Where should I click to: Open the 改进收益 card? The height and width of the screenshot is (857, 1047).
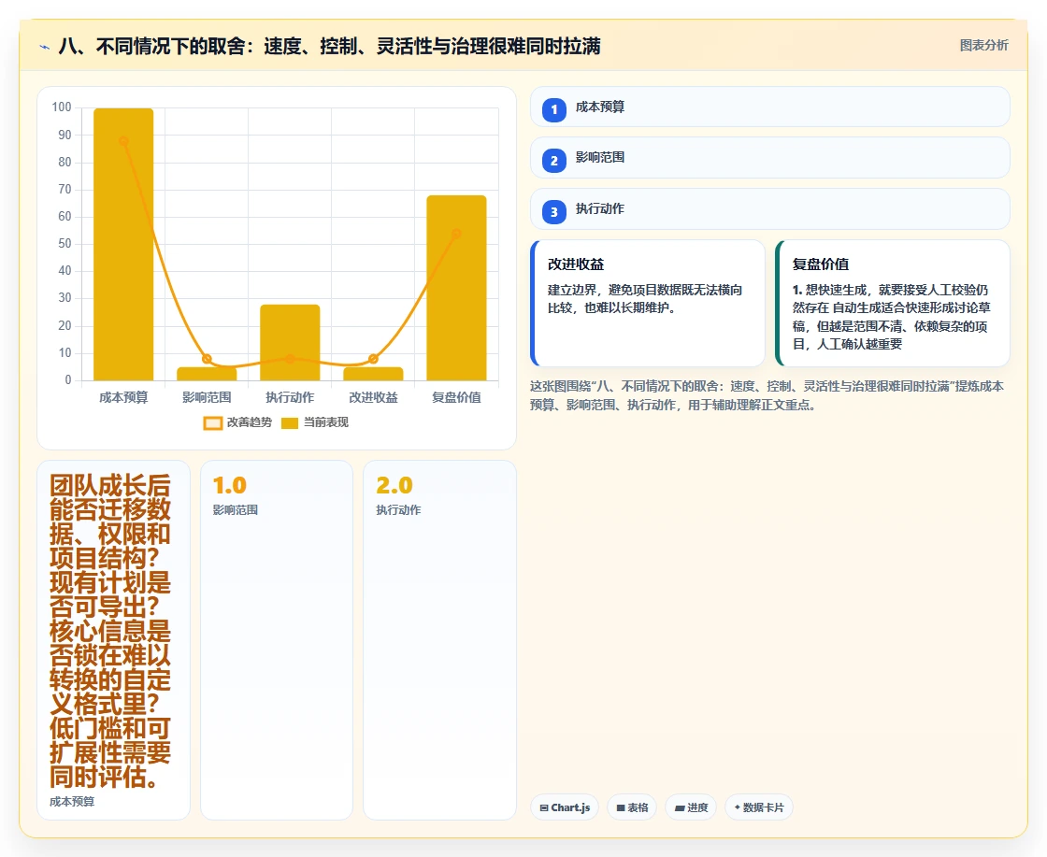point(648,303)
